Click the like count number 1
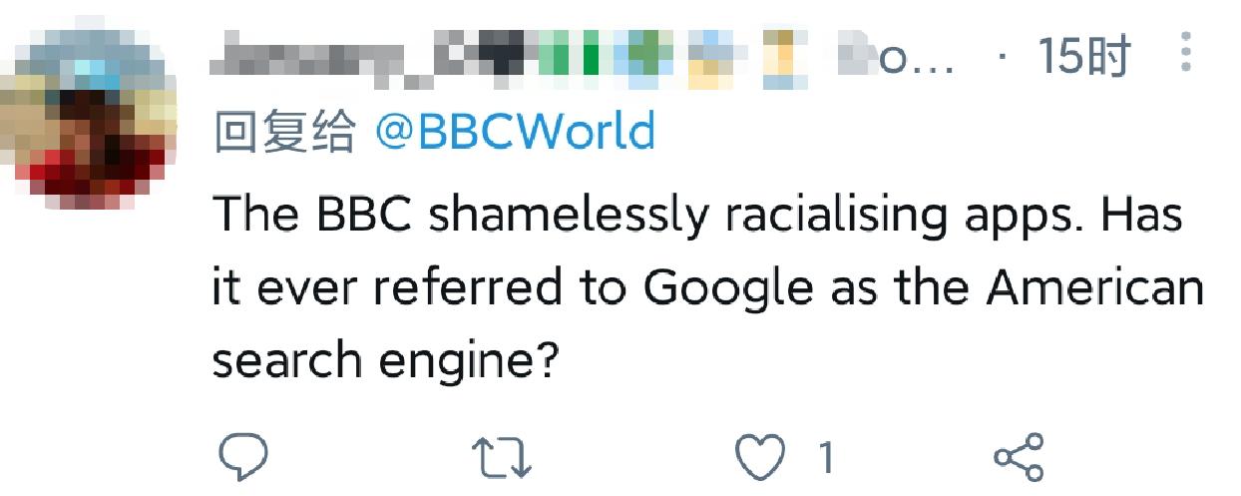Viewport: 1241px width, 496px height. click(x=826, y=458)
